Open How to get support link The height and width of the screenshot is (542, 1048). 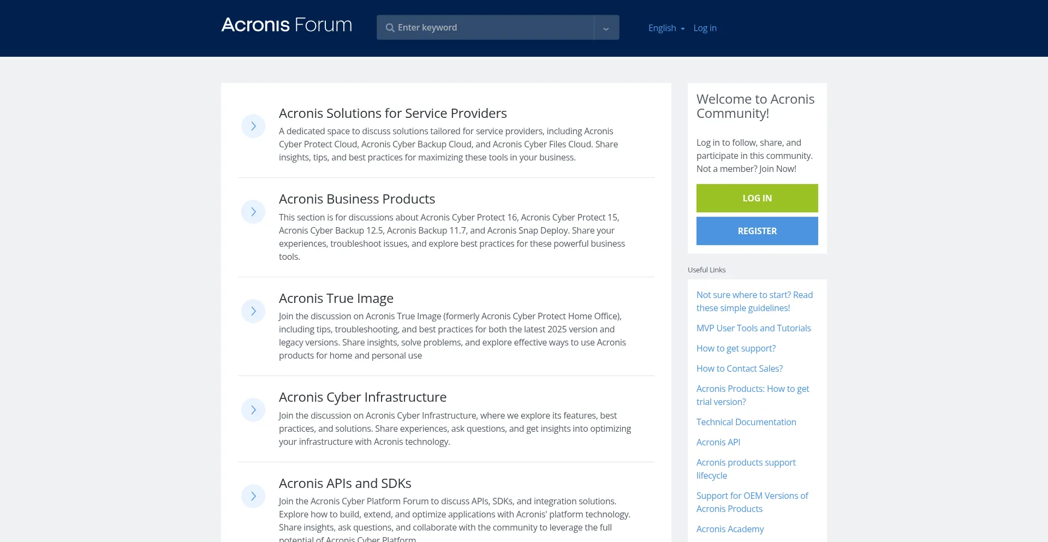[736, 348]
